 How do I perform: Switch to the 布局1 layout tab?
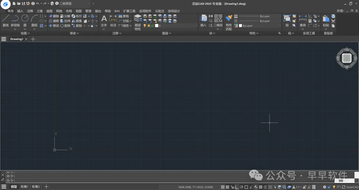click(x=24, y=187)
